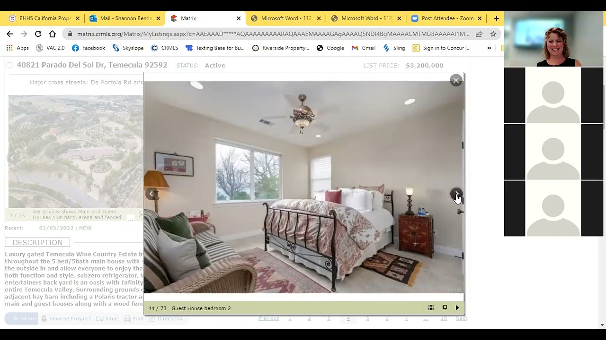Open Google bookmark
The image size is (606, 340).
330,48
